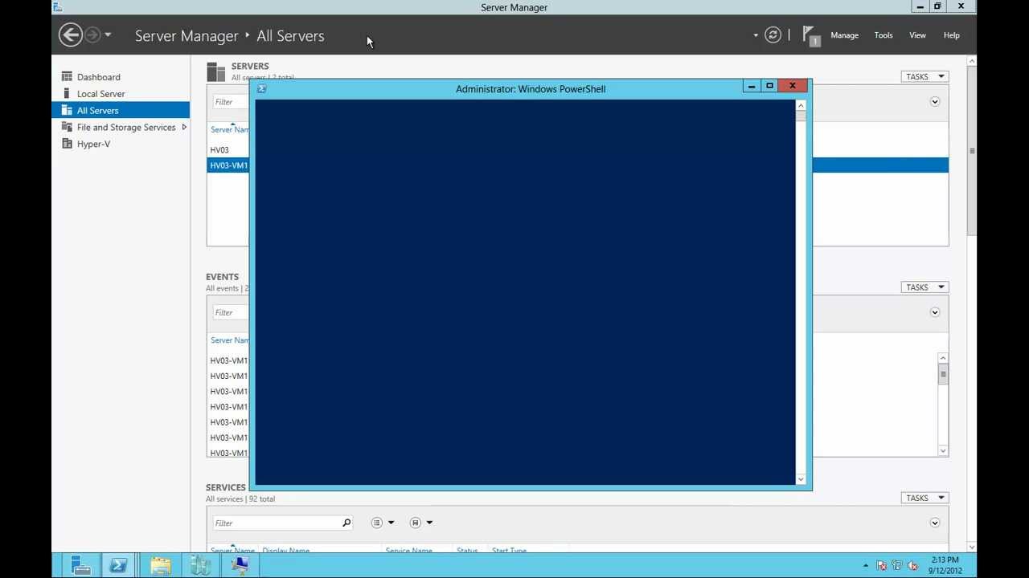Open the Help menu
Screen dimensions: 1029x578
point(951,35)
